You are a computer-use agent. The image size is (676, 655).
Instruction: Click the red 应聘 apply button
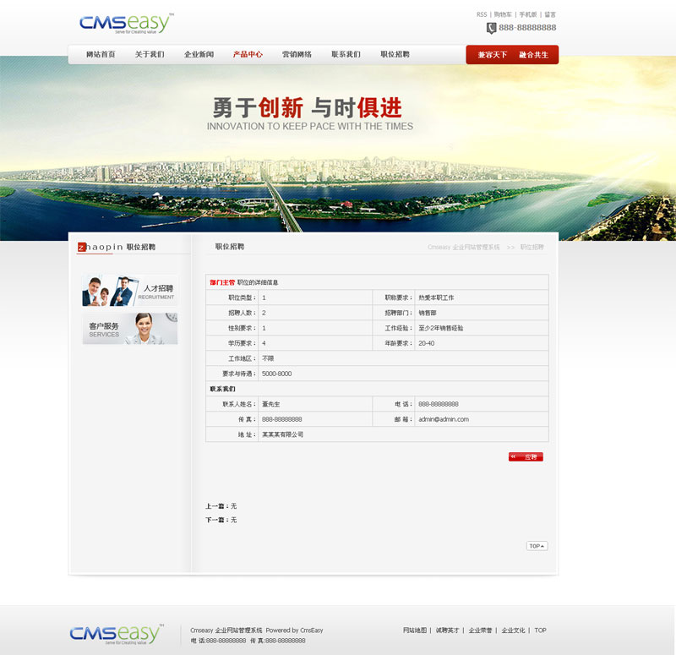[x=526, y=457]
